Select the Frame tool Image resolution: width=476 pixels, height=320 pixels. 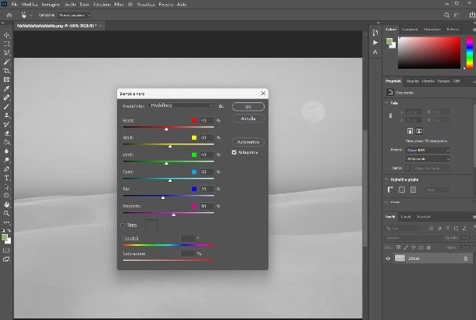[x=6, y=80]
